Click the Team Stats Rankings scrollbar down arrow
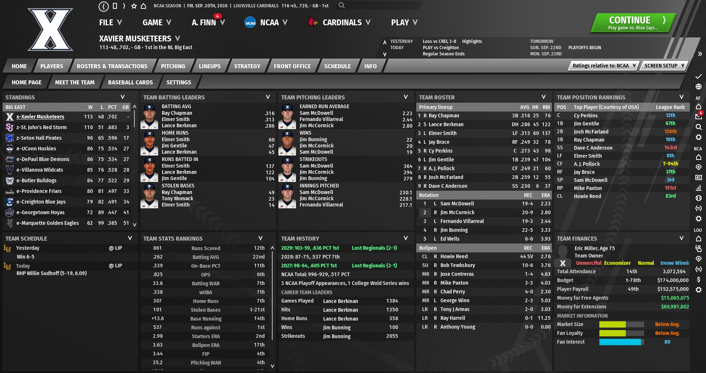This screenshot has width=706, height=373. point(272,366)
